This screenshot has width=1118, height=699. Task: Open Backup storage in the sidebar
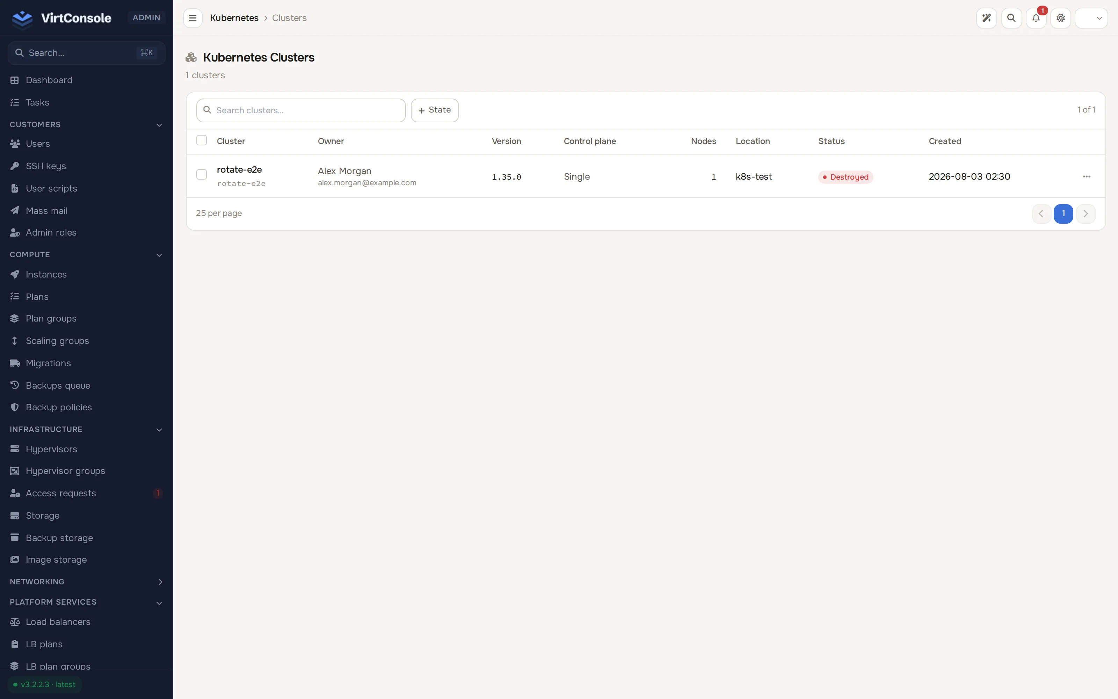(86, 538)
